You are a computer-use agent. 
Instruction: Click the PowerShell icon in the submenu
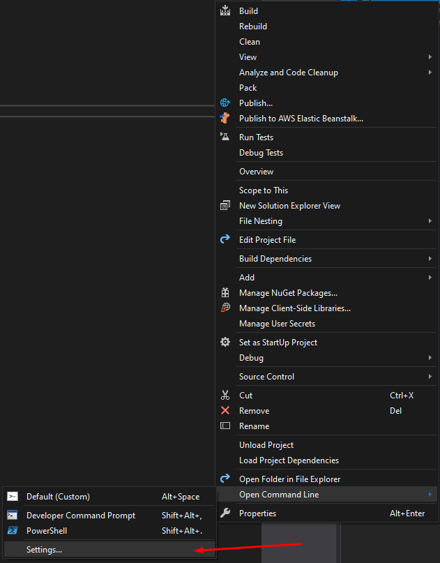[x=12, y=530]
